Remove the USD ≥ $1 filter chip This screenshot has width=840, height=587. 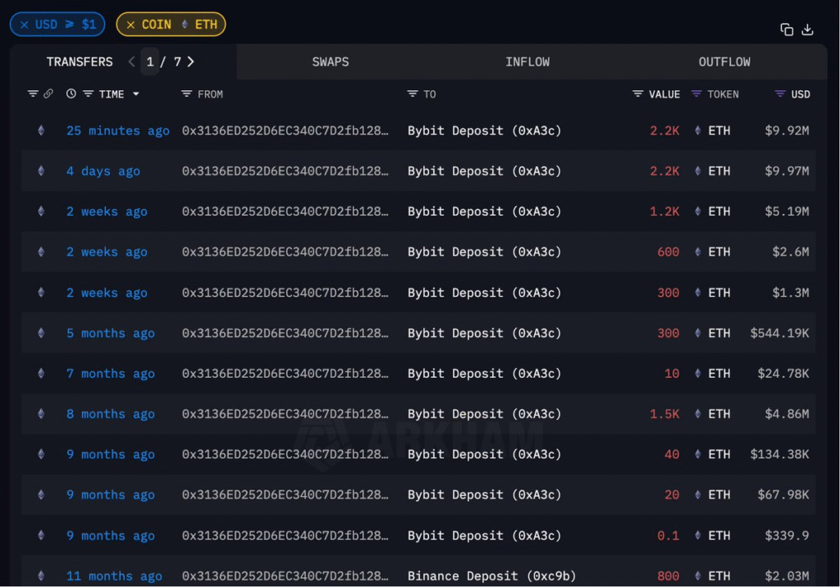[25, 25]
